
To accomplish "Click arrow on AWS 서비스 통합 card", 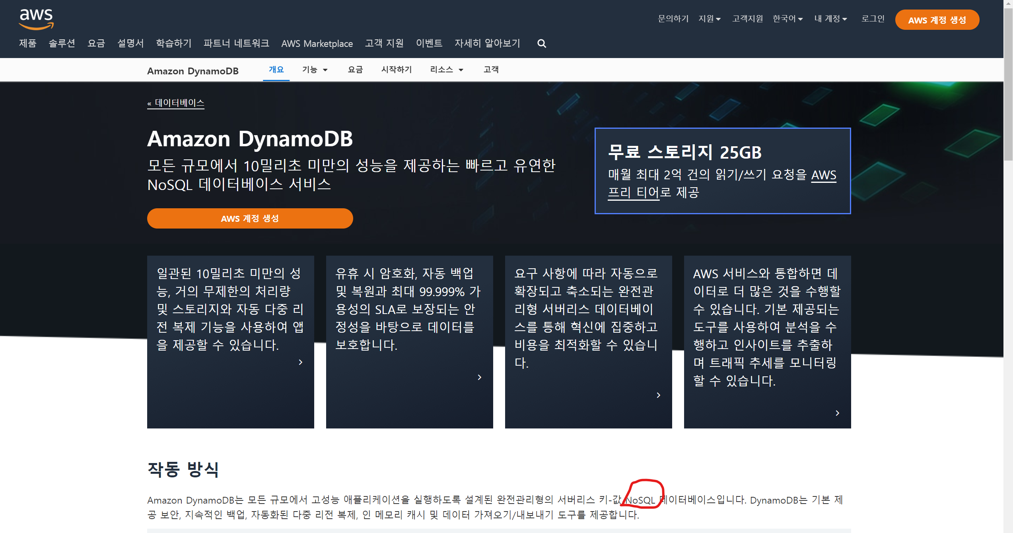I will [837, 413].
